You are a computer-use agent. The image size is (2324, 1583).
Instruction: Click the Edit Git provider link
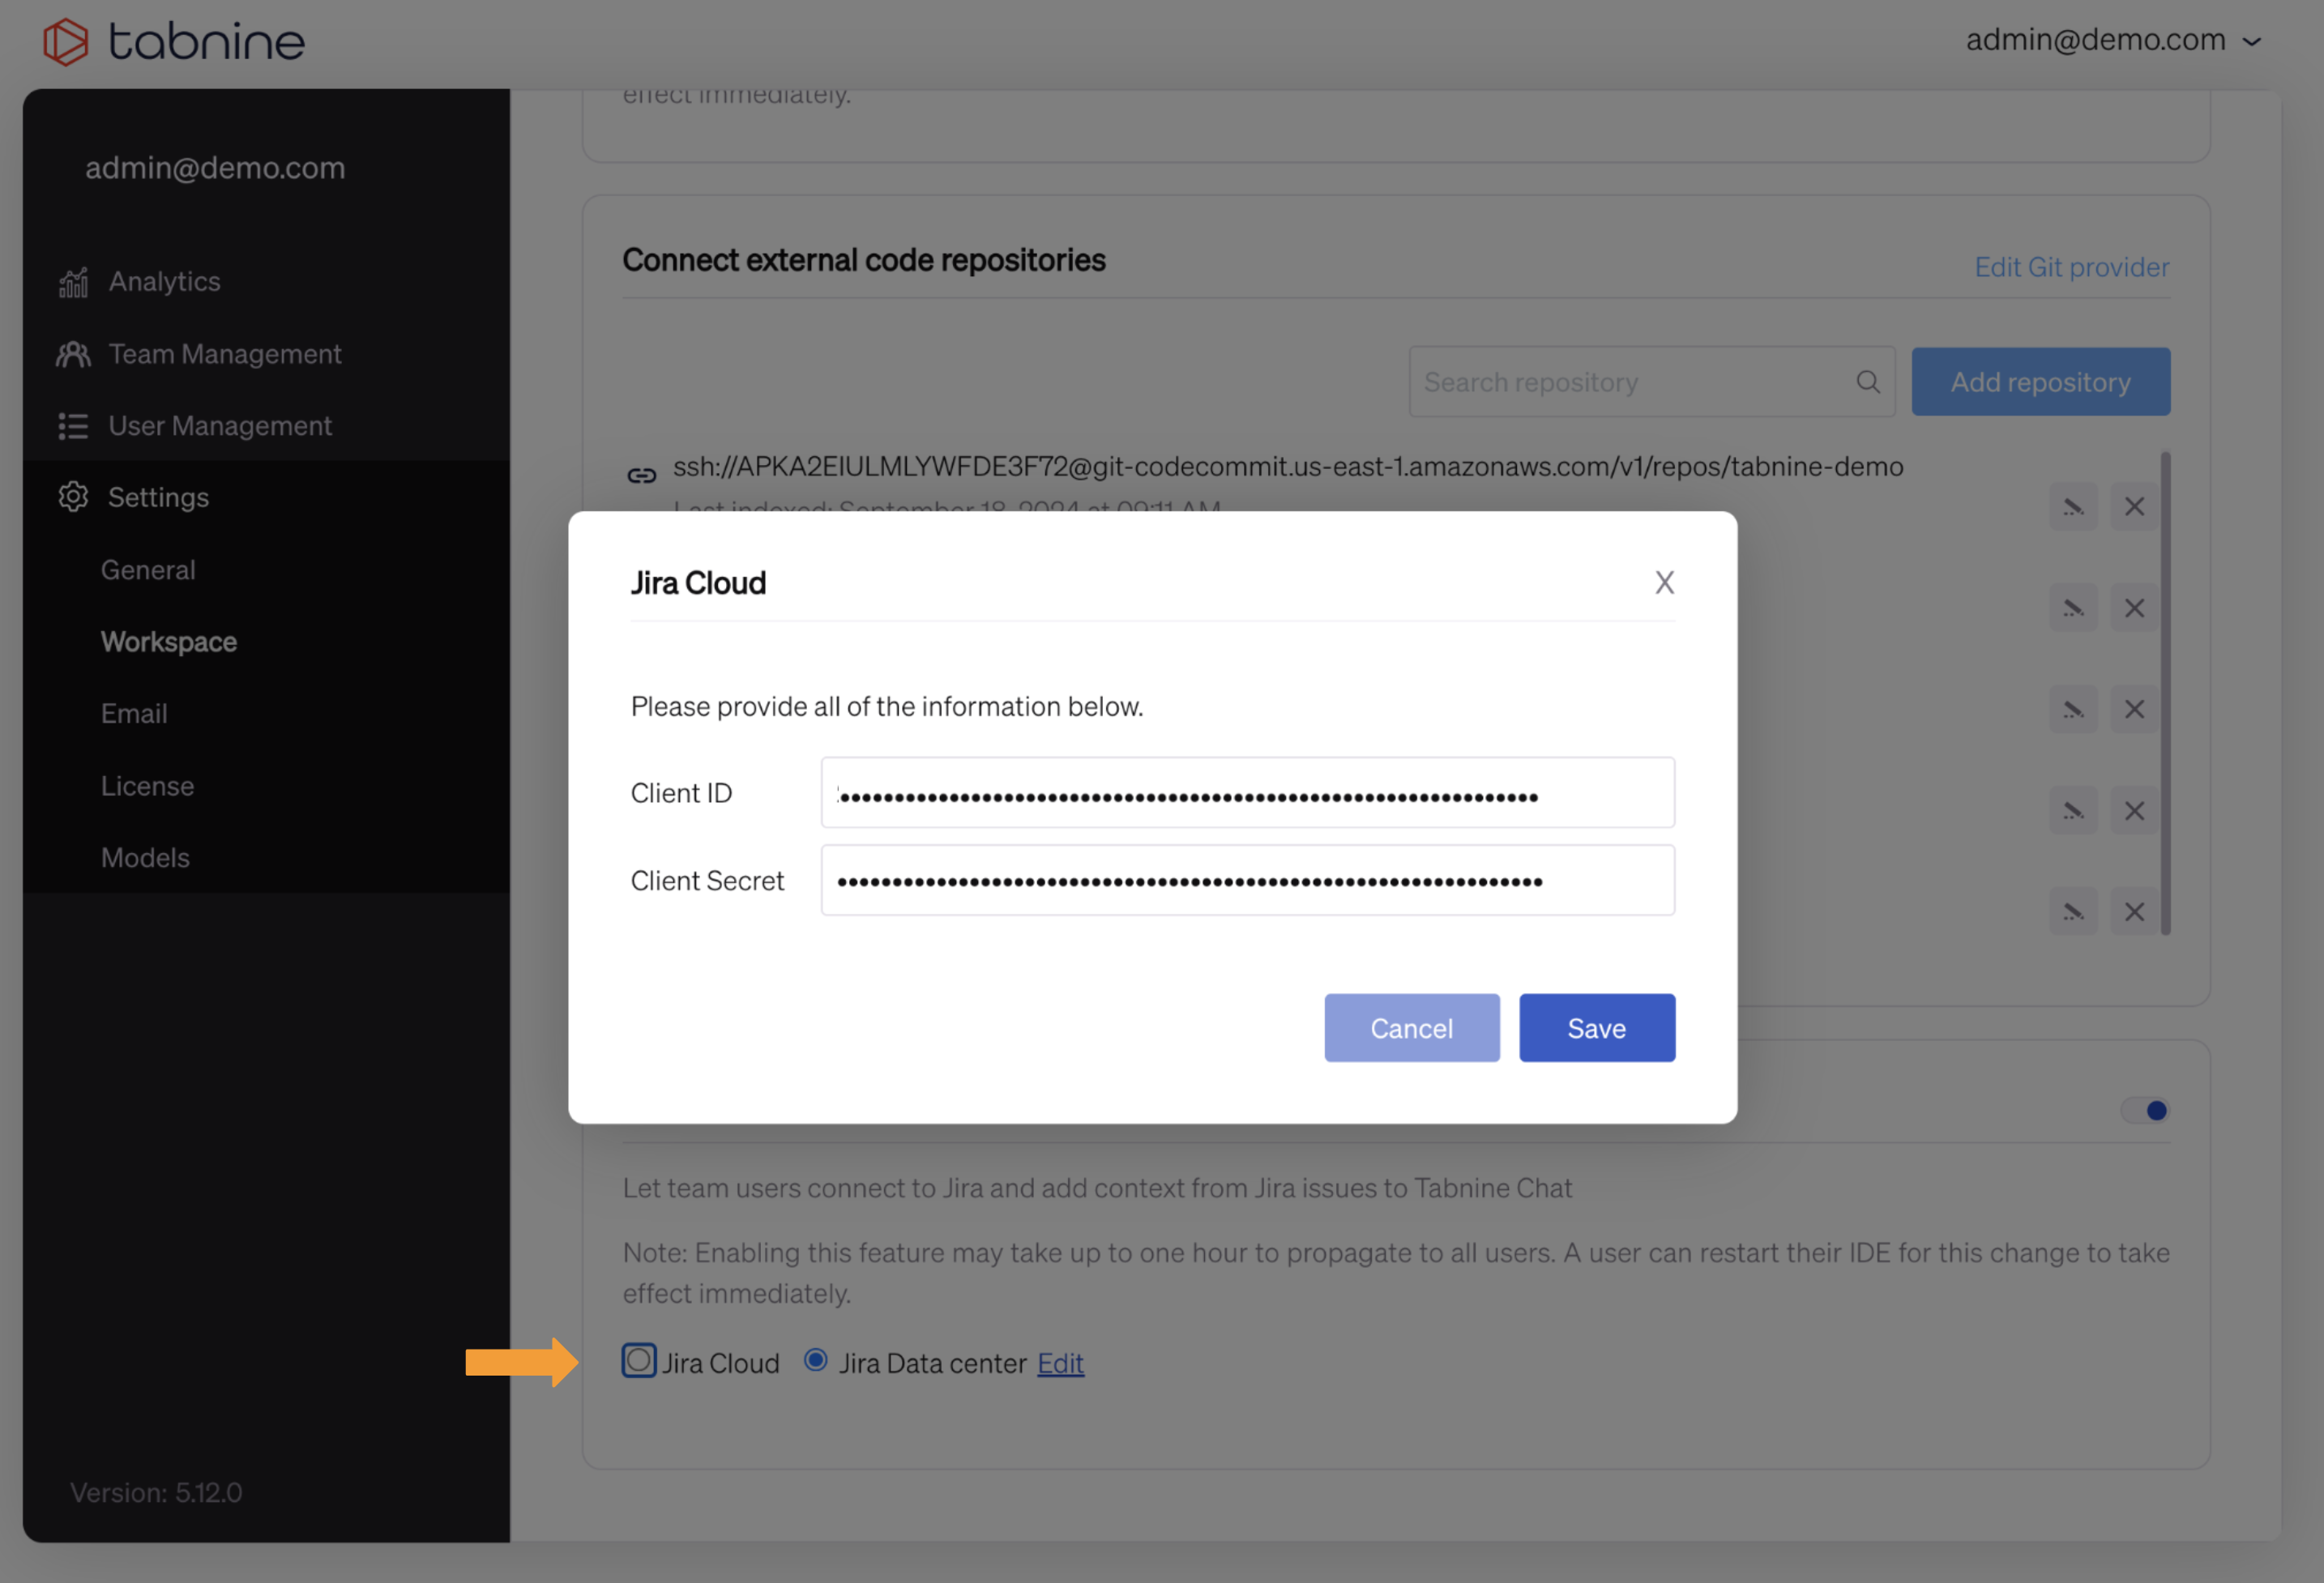coord(2071,267)
